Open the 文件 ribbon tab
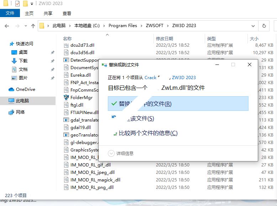 [10, 13]
